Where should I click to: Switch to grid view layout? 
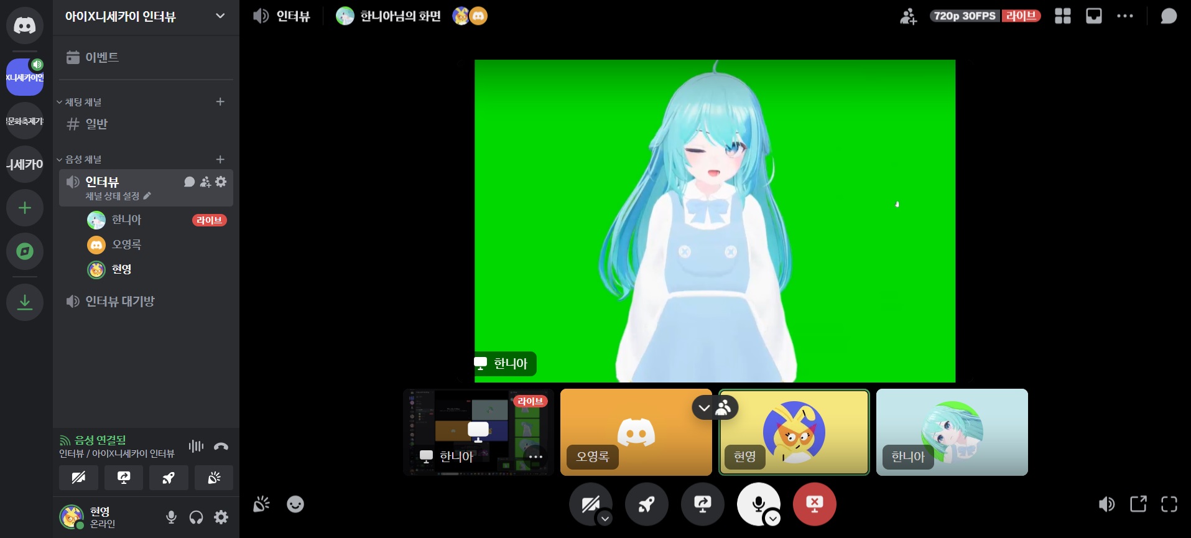1063,16
